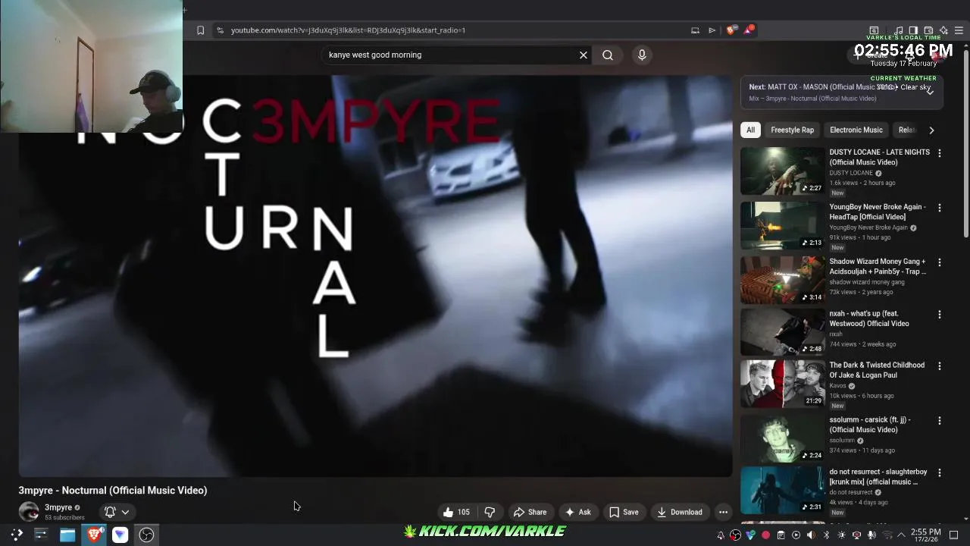Like the video with thumbs-up button
The height and width of the screenshot is (546, 970).
(457, 512)
